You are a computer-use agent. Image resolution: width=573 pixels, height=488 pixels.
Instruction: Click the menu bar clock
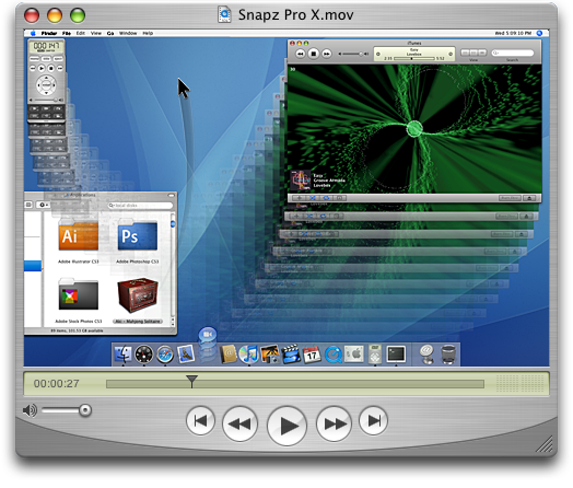click(x=513, y=33)
